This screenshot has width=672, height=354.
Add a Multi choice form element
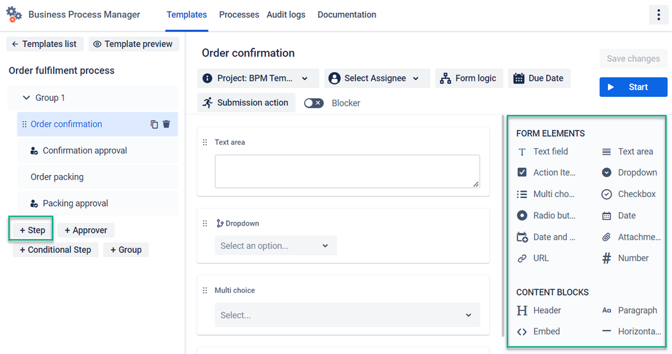[x=547, y=194]
